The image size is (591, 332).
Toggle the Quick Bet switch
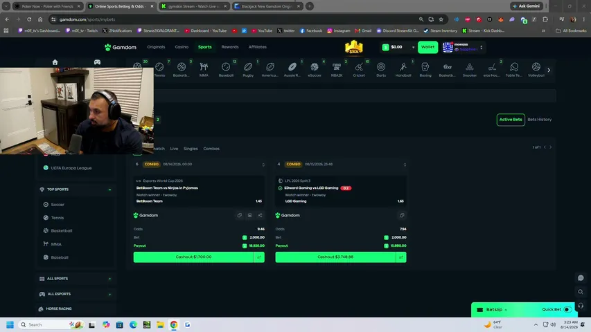(567, 309)
